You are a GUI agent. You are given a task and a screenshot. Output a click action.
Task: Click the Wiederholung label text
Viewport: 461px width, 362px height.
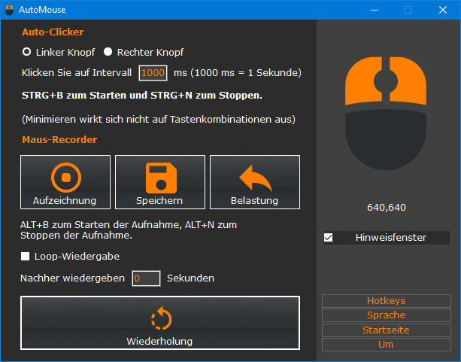tap(159, 342)
